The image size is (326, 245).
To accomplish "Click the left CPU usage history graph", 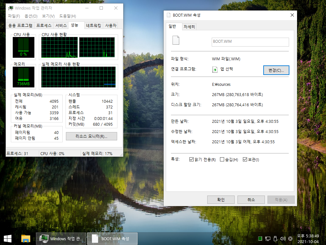I will [60, 47].
